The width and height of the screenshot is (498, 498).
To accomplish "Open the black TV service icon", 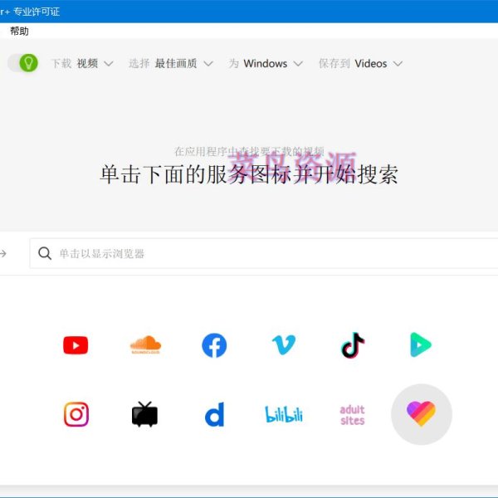I will [144, 414].
